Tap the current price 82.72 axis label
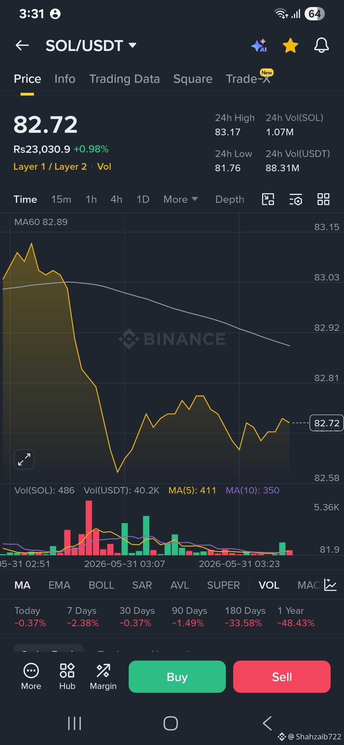 click(x=326, y=423)
